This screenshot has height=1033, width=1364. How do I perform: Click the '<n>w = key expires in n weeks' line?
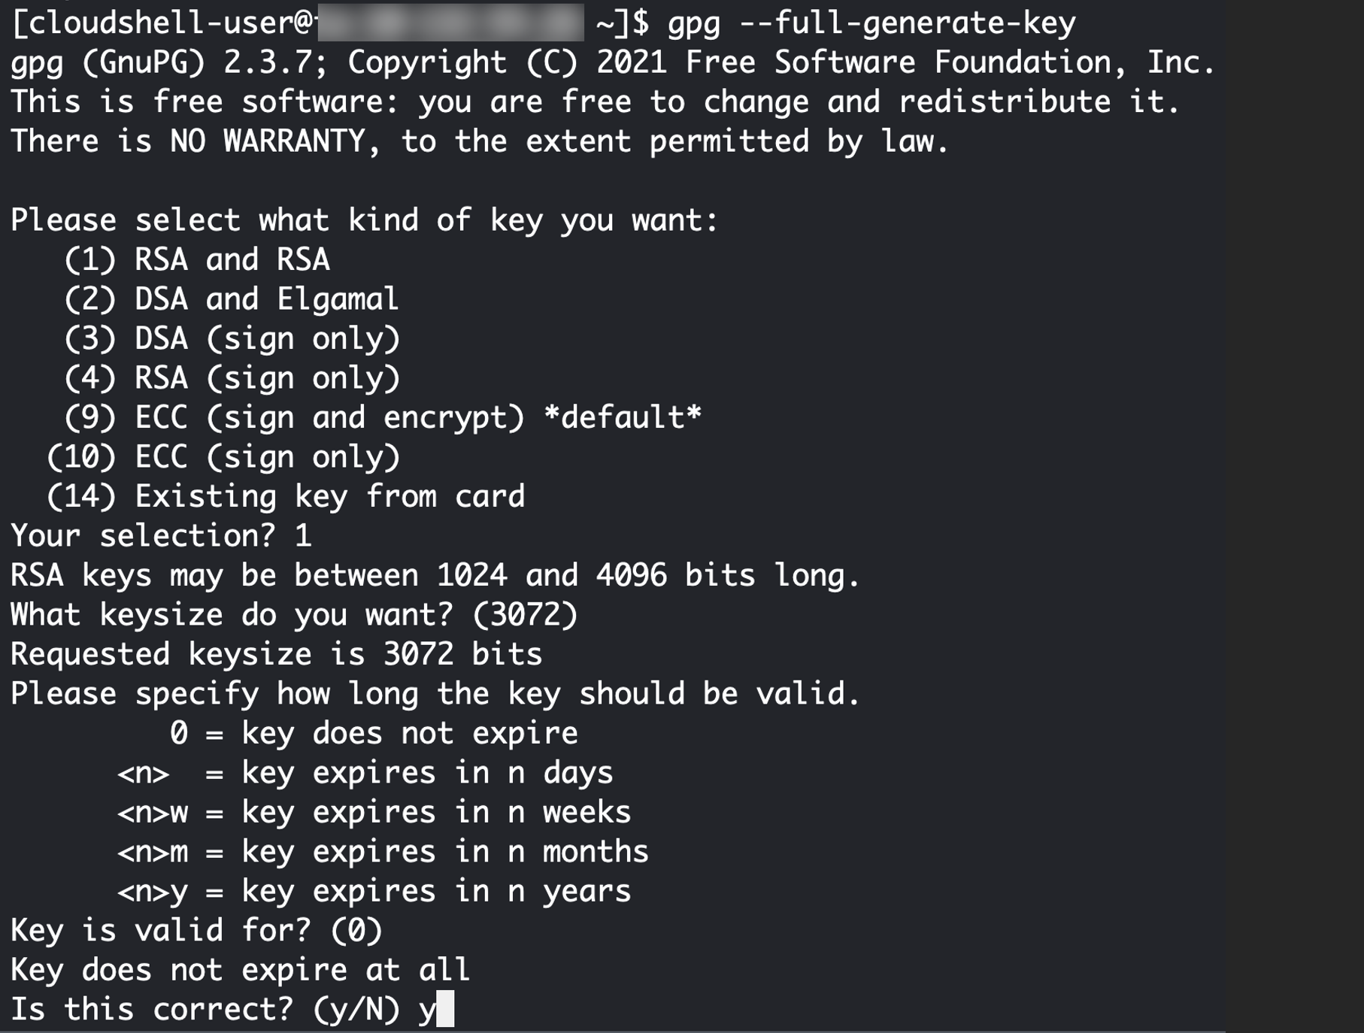(x=374, y=813)
